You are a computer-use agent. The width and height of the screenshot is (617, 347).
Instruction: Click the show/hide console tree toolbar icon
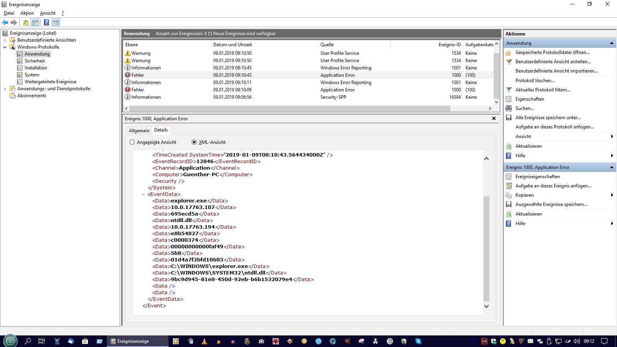click(35, 22)
